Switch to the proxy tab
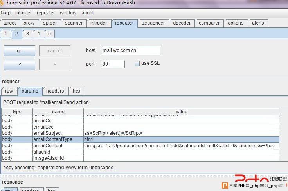The width and height of the screenshot is (288, 191). tap(29, 23)
